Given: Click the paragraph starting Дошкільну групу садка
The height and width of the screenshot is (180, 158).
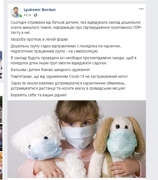Looking at the screenshot, I should coord(66,48).
